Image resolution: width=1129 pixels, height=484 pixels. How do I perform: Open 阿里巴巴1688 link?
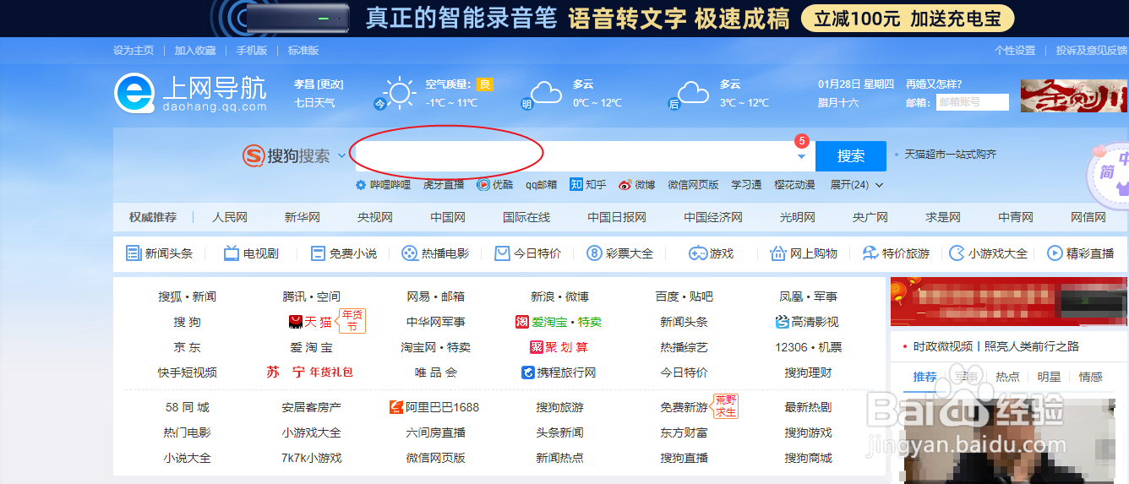(434, 407)
